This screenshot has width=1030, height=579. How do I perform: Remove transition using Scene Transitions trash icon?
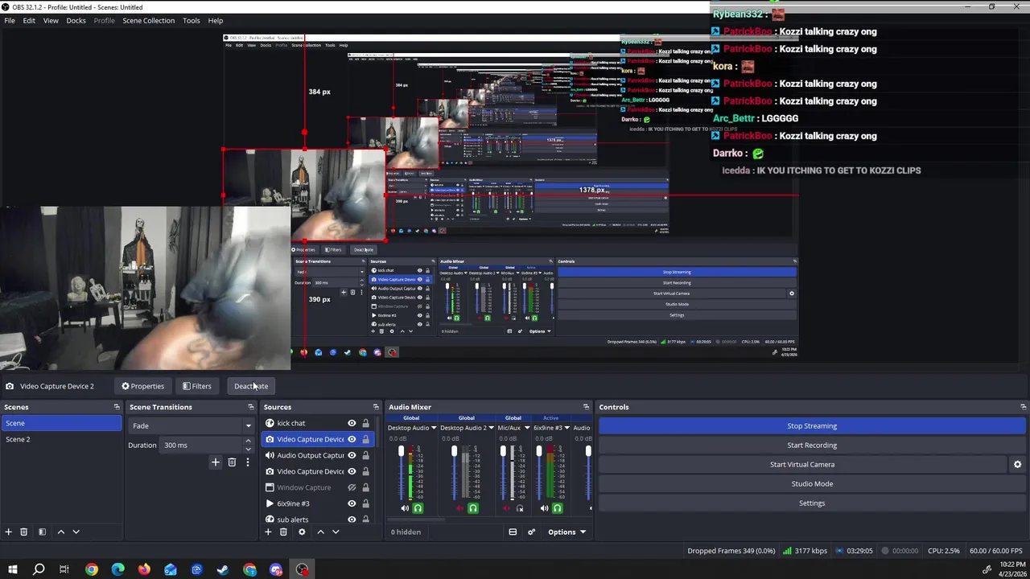click(232, 462)
